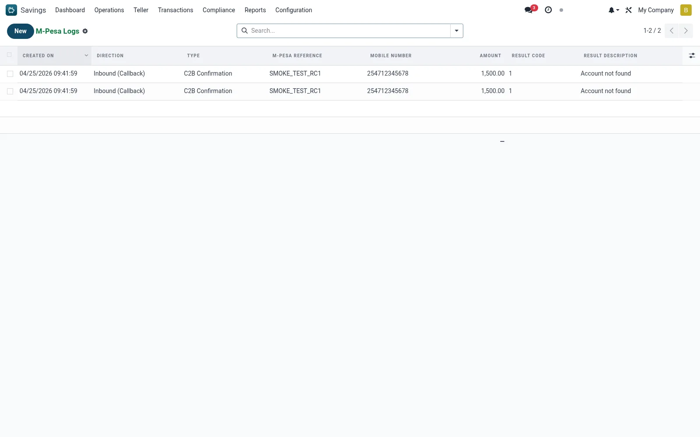Screen dimensions: 700x437
Task: Tick checkbox for second M-Pesa log row
Action: coord(10,91)
